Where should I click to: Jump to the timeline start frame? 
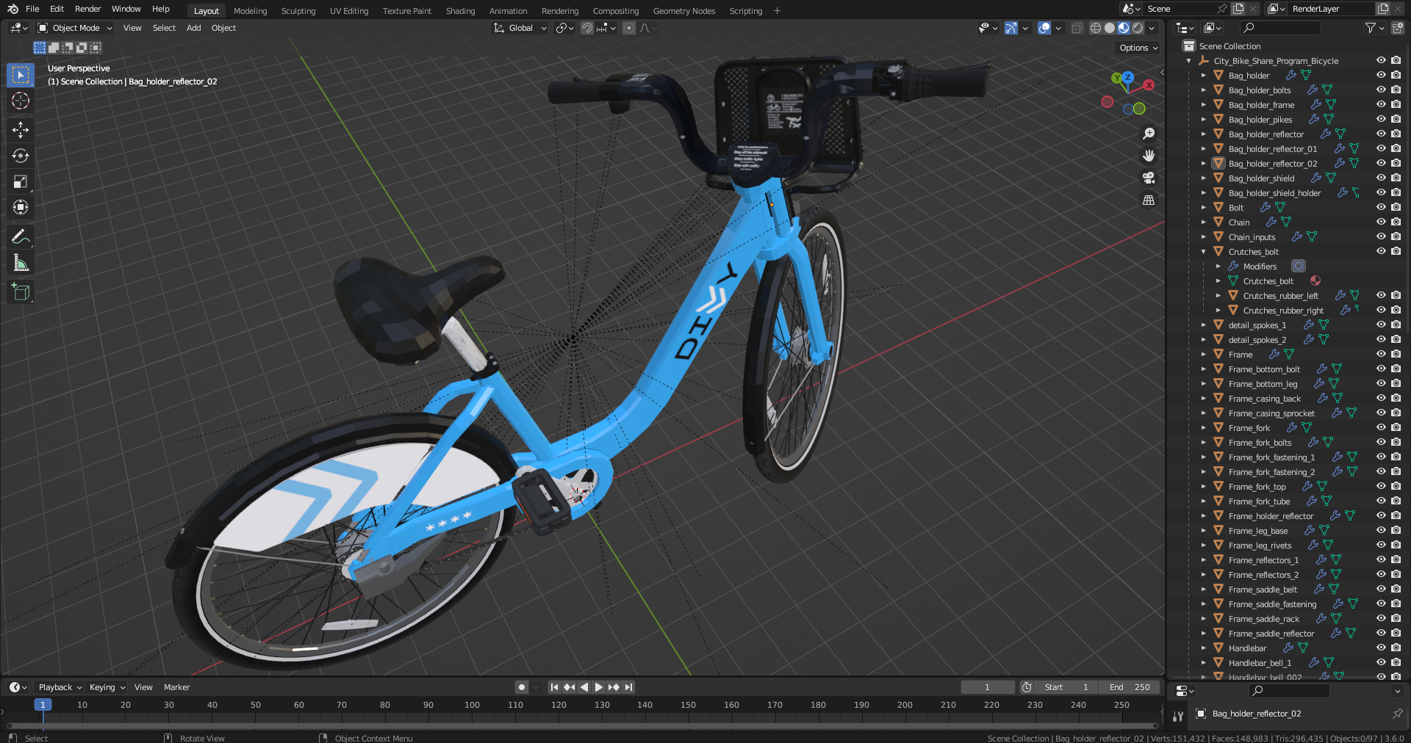554,687
